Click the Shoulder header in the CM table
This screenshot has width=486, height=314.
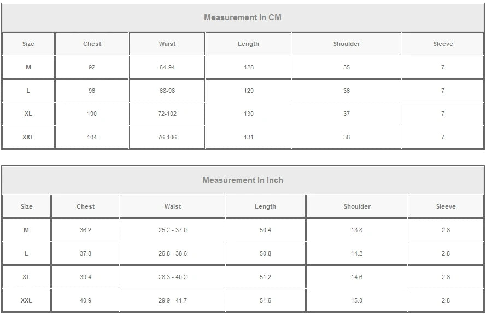pyautogui.click(x=347, y=44)
